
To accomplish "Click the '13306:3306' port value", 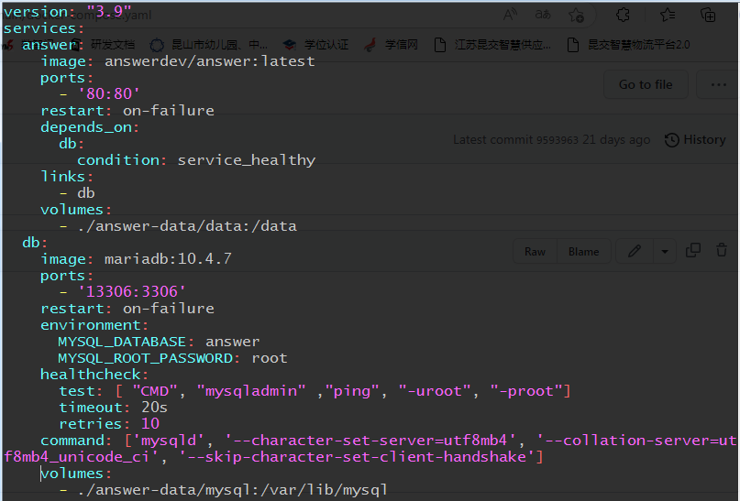I will pyautogui.click(x=132, y=292).
